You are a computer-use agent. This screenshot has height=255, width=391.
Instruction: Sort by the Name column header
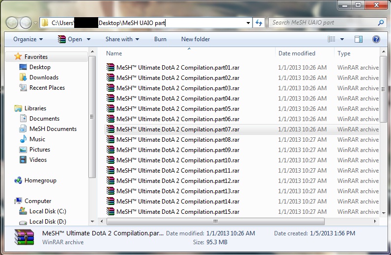pos(114,53)
